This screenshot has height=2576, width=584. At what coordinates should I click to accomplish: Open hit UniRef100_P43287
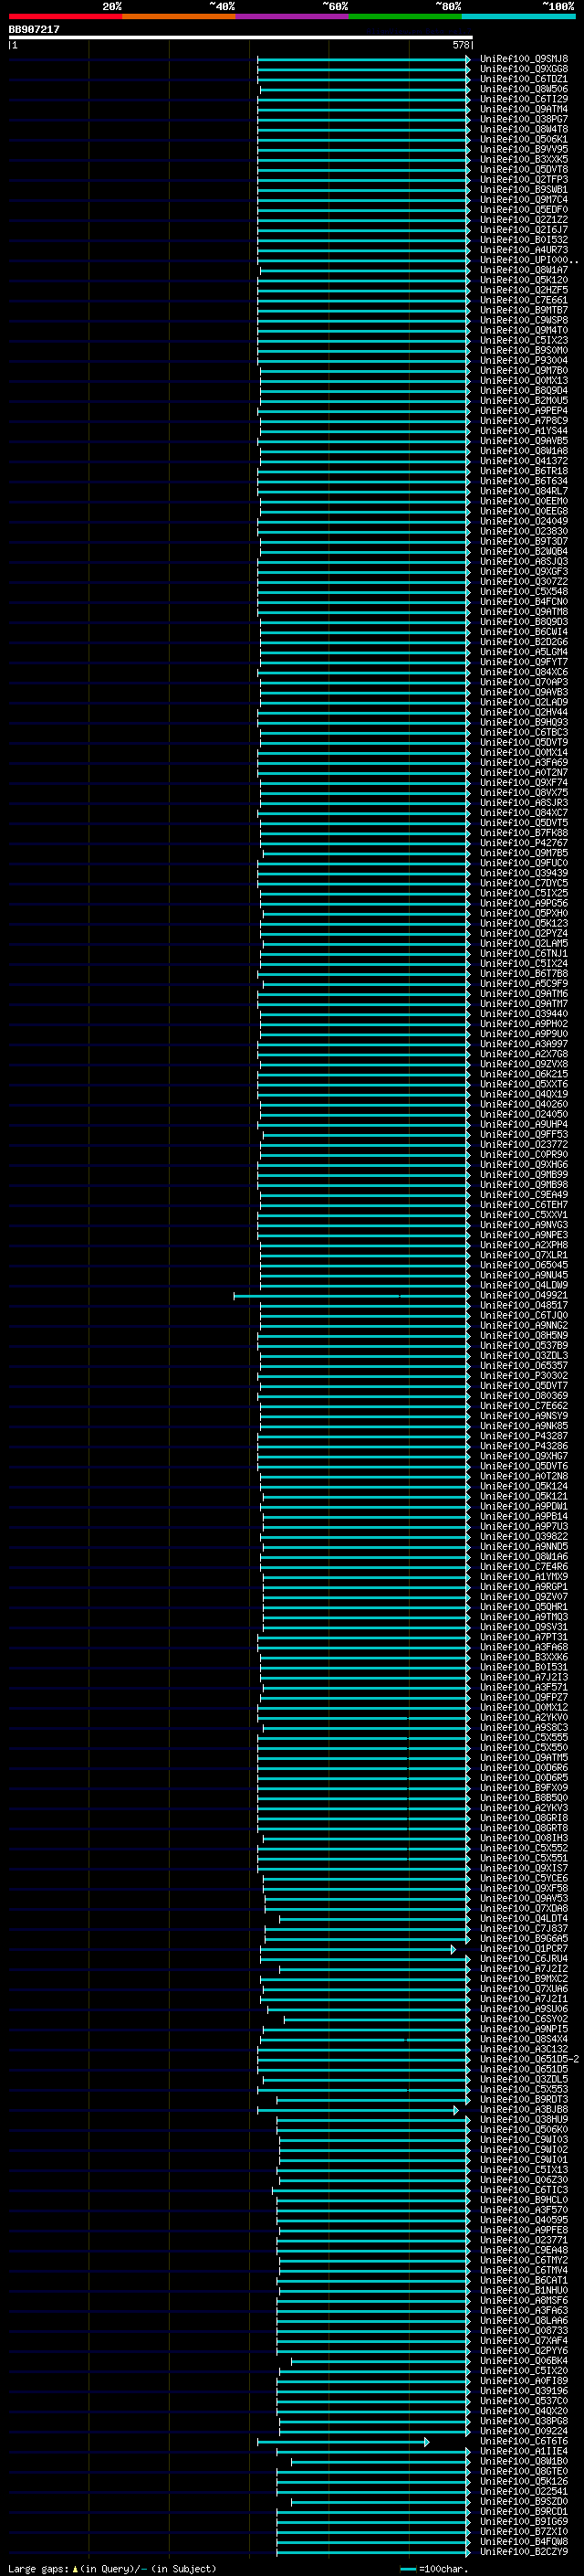click(523, 1436)
